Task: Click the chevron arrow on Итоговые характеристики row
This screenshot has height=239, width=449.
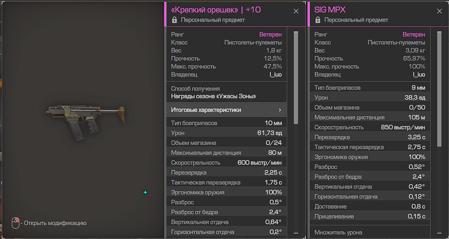Action: click(x=280, y=110)
